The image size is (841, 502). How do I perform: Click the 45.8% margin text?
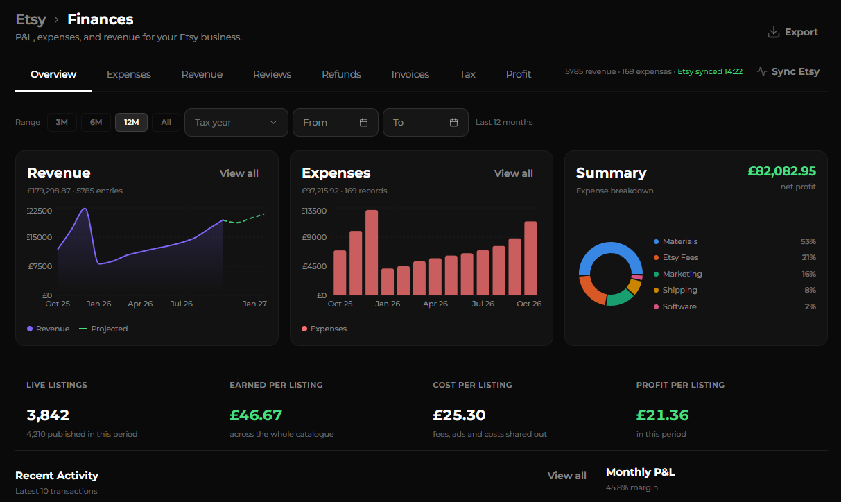(632, 487)
